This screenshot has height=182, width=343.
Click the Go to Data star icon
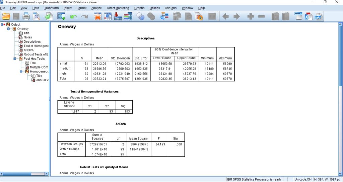[x=98, y=16]
